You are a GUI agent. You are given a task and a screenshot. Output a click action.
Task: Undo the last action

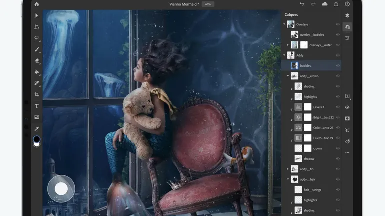(302, 4)
